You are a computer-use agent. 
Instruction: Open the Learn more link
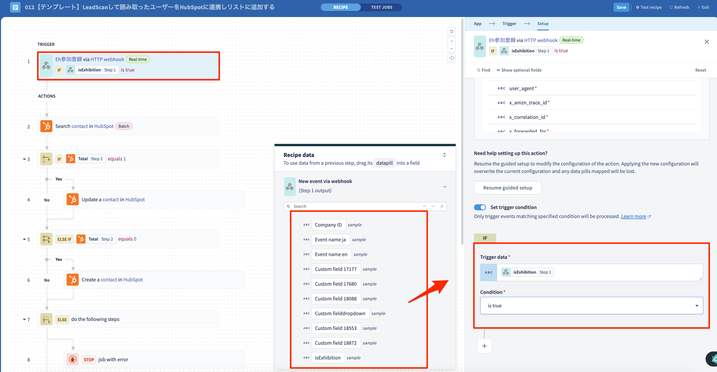click(x=634, y=216)
